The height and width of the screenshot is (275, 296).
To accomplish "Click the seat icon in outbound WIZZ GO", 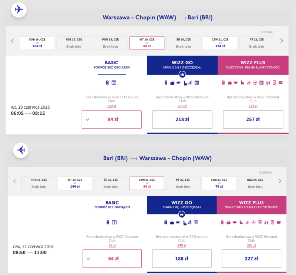I will (x=185, y=83).
